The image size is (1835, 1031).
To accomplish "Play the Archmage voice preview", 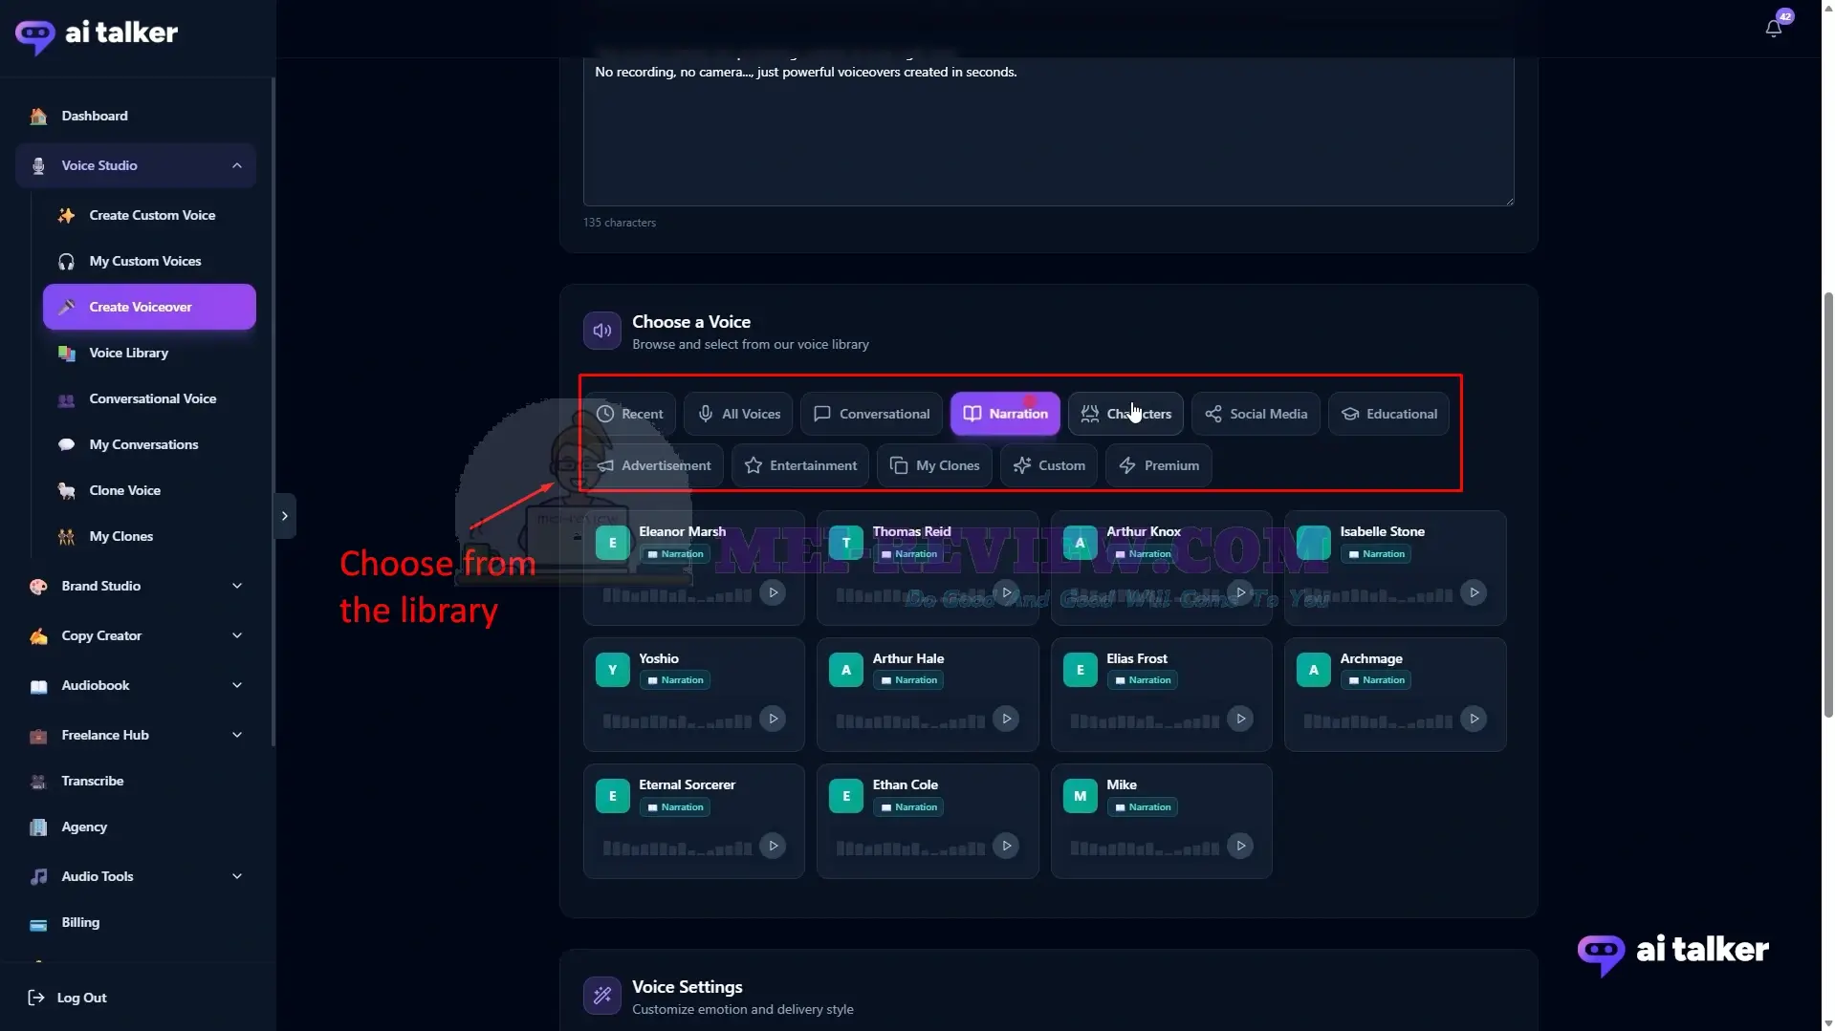I will [1474, 719].
